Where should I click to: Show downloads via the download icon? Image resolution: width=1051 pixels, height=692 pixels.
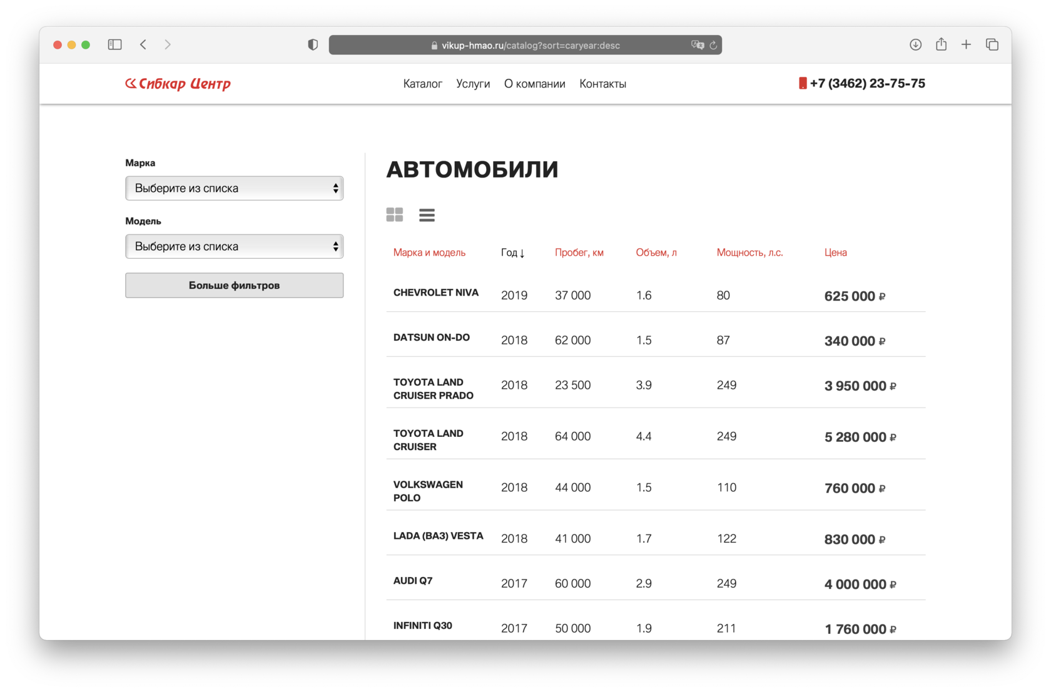point(915,44)
